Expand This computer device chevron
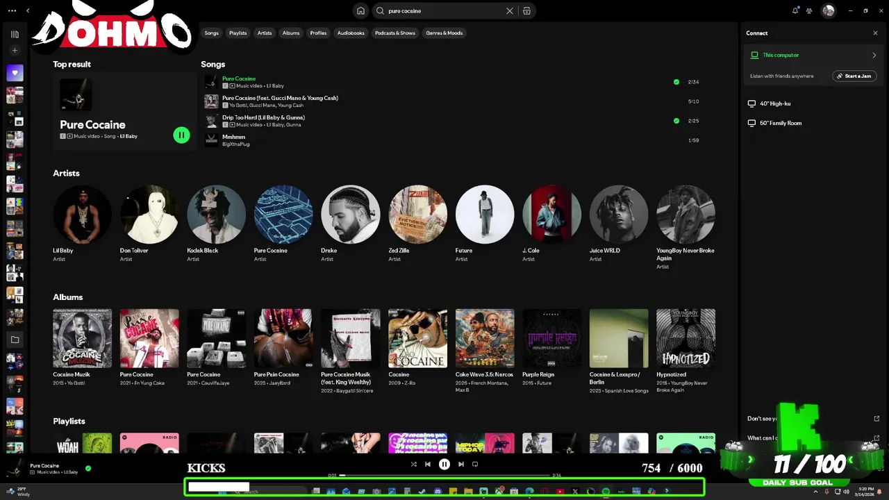889x500 pixels. (874, 55)
